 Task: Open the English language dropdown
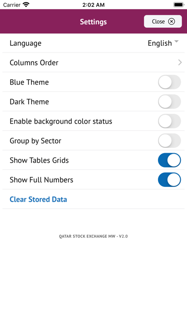tap(163, 43)
